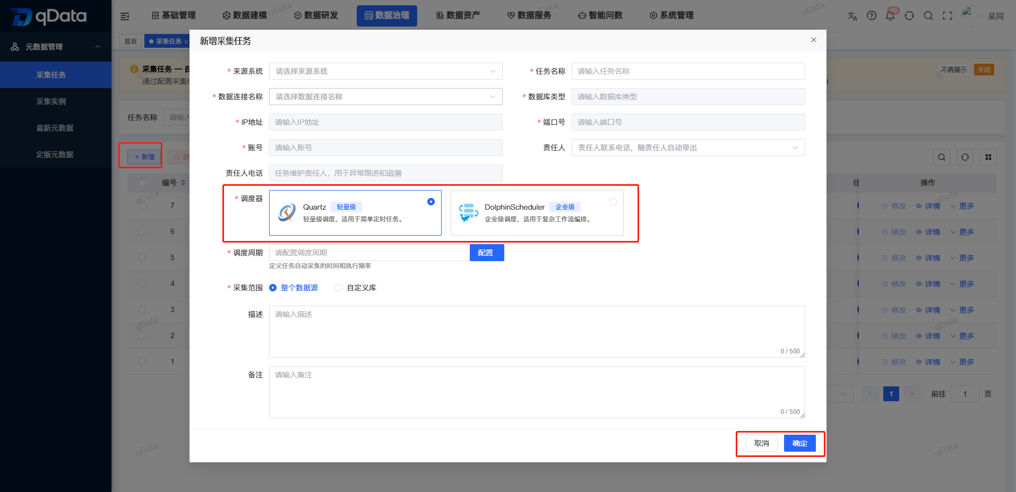Click 关闭 on the notice banner
Screen dimensions: 1016x492
(x=984, y=70)
